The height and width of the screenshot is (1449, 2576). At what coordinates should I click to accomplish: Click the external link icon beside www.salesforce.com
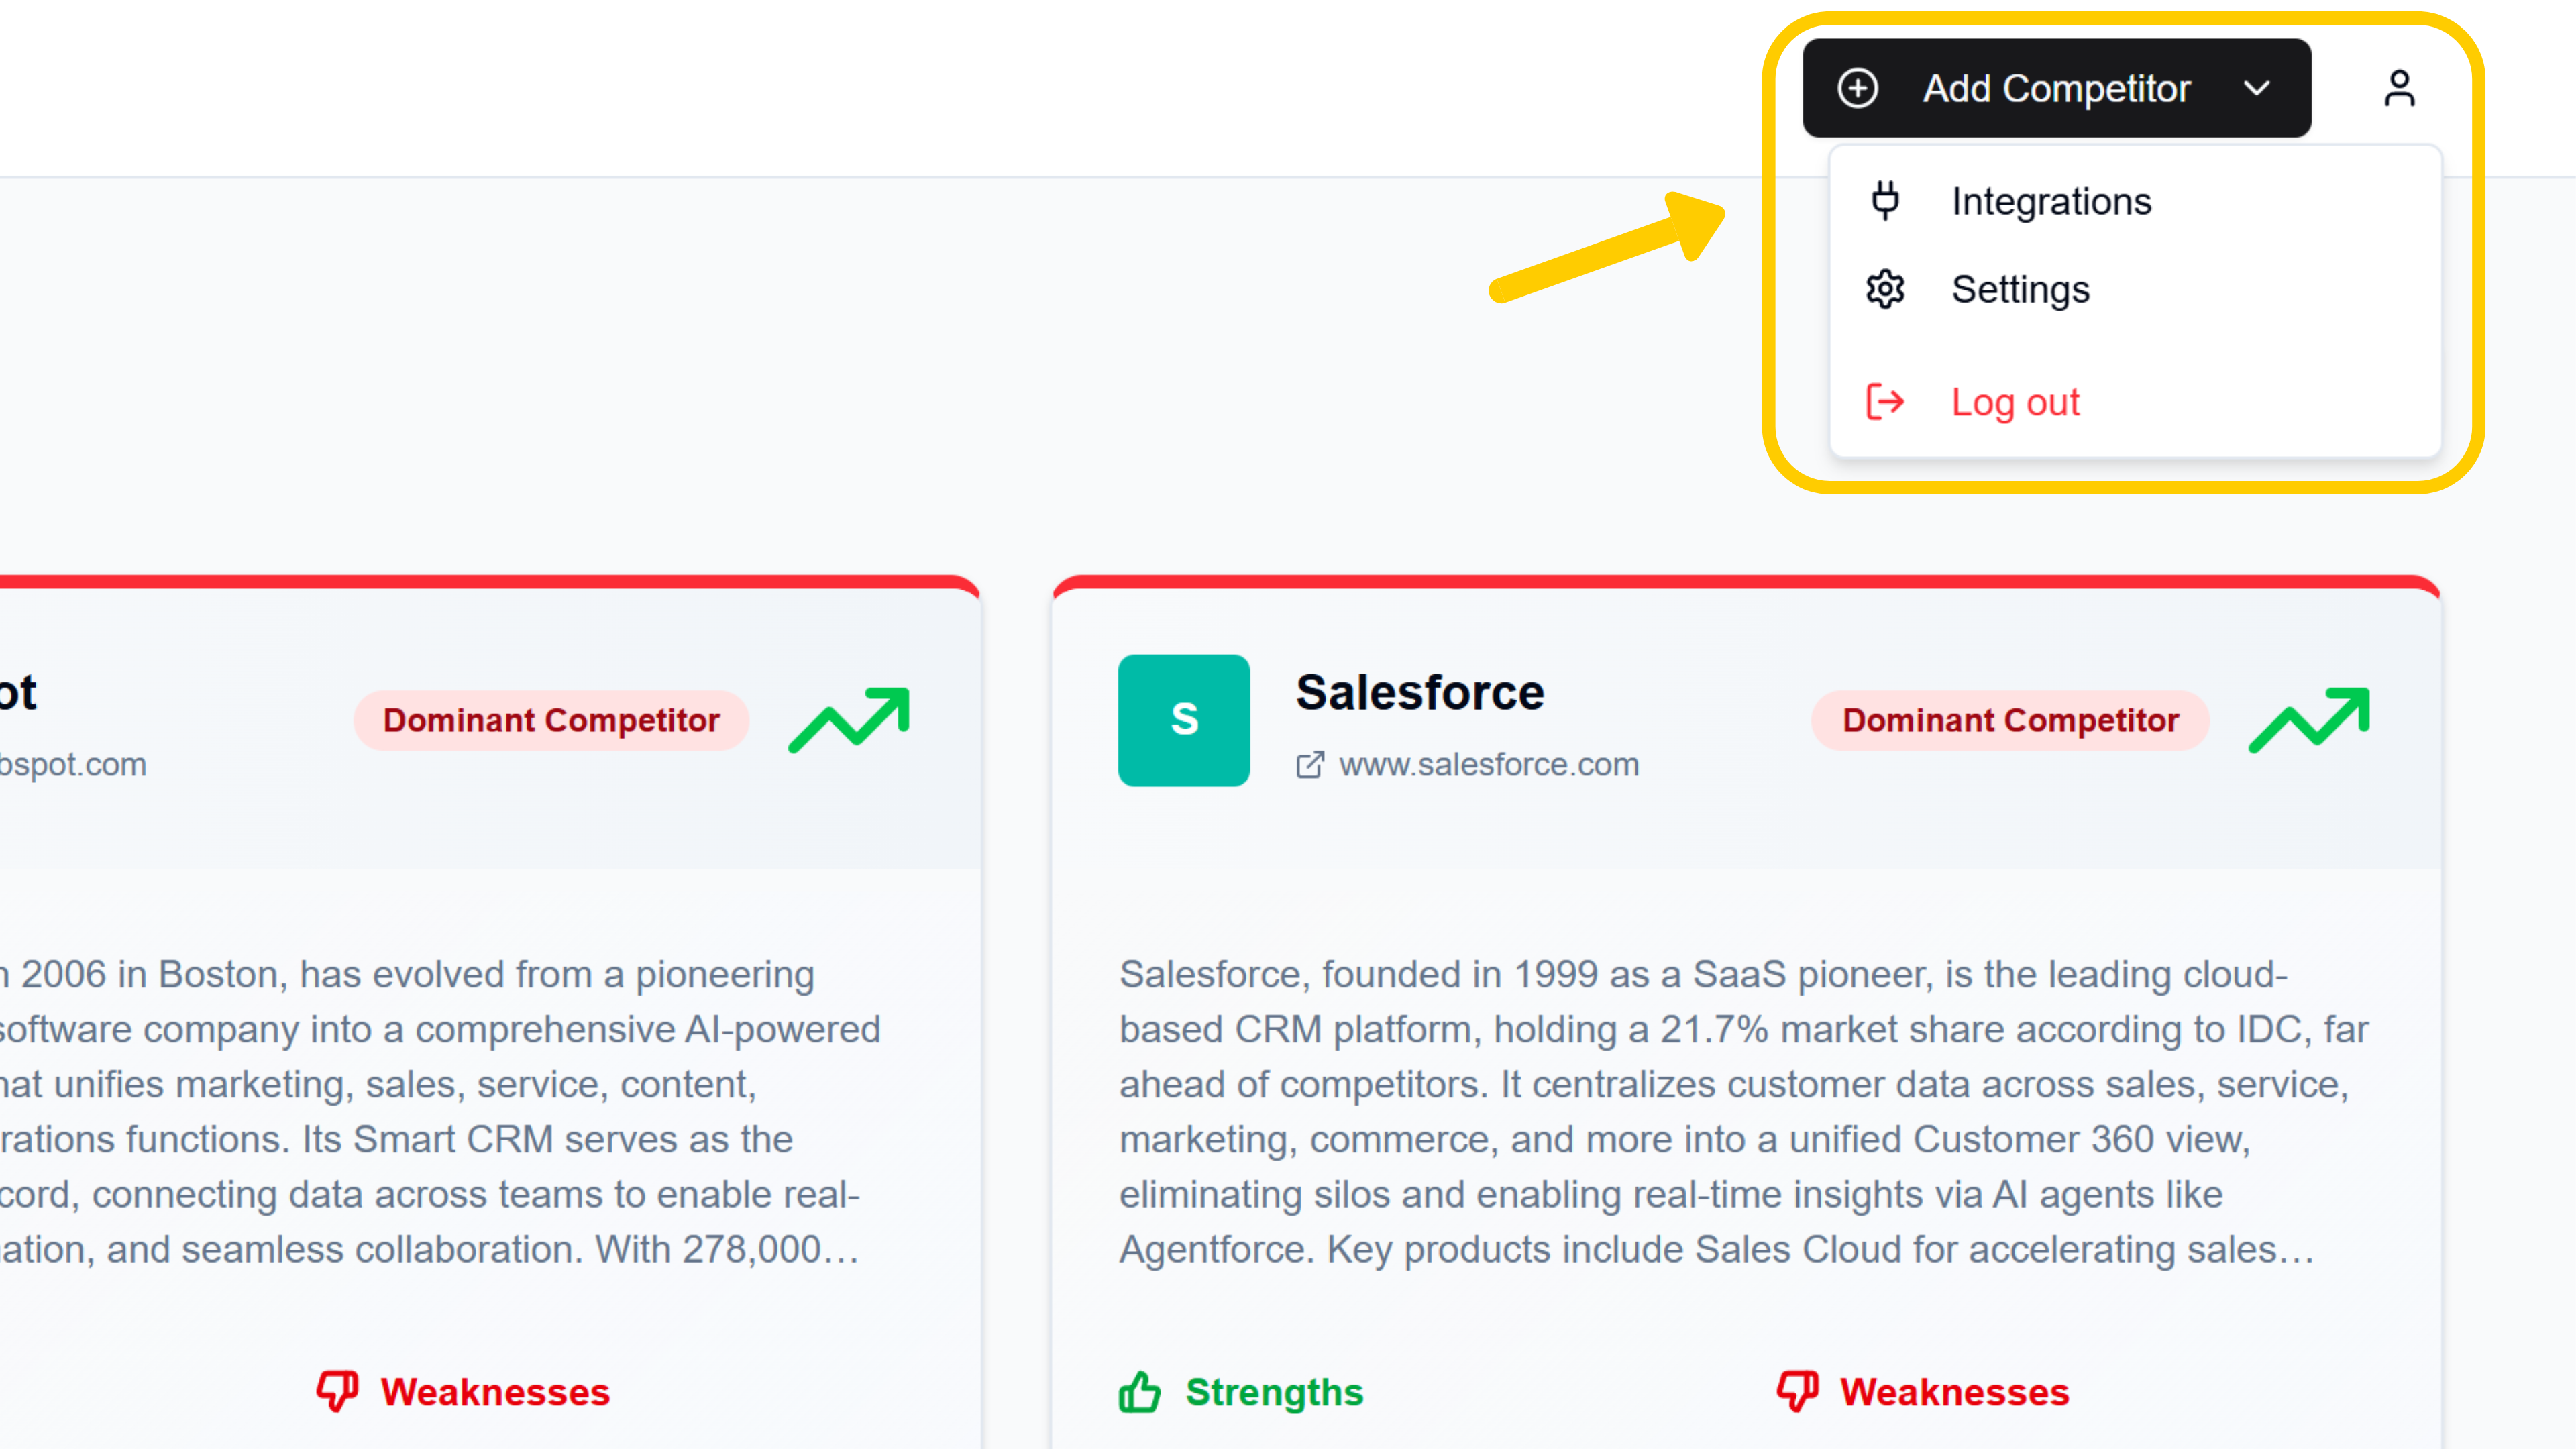(1310, 765)
